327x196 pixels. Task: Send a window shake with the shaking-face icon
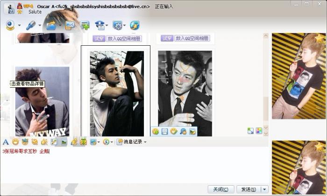tap(35, 142)
